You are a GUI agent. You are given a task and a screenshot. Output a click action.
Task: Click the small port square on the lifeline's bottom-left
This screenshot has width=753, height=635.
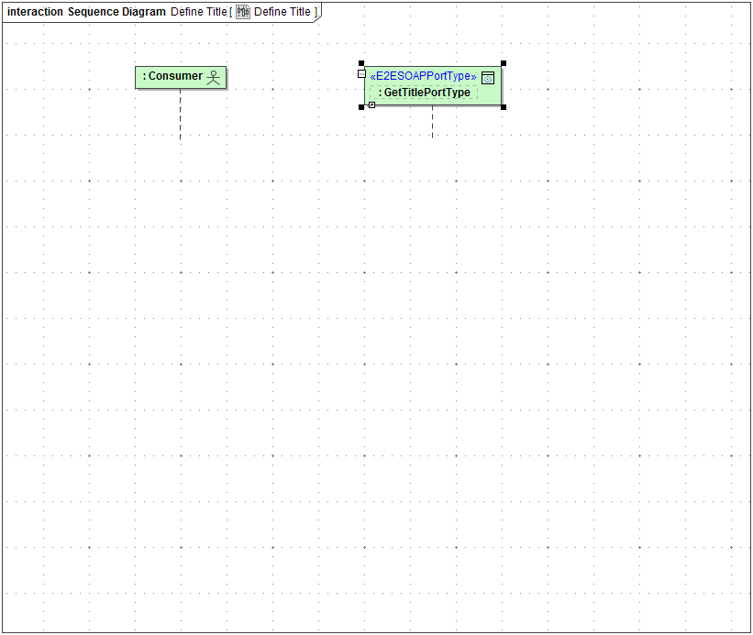(x=372, y=104)
